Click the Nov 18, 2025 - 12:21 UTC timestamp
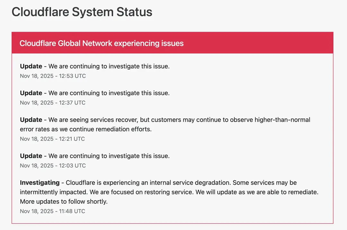The height and width of the screenshot is (230, 347). (x=52, y=139)
